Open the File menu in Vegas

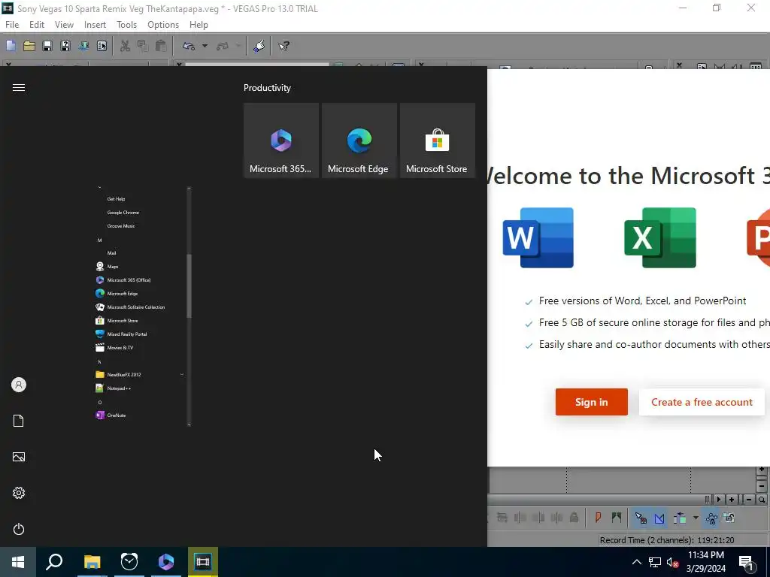12,25
